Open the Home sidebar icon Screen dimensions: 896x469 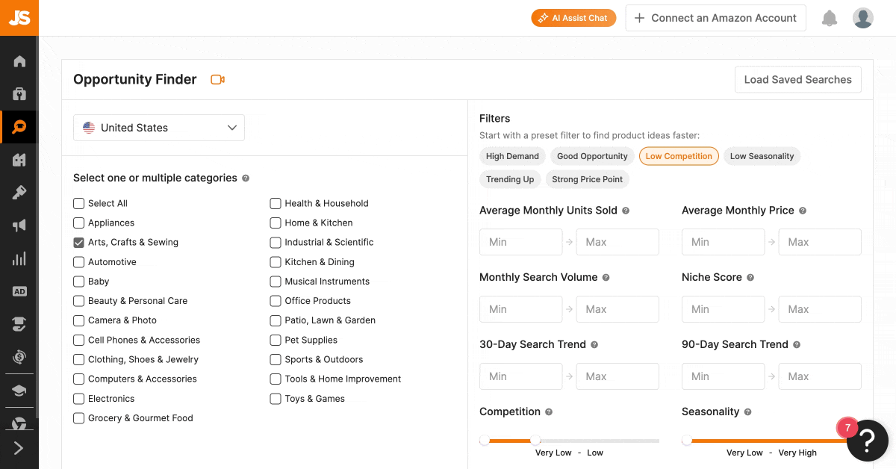pyautogui.click(x=19, y=61)
